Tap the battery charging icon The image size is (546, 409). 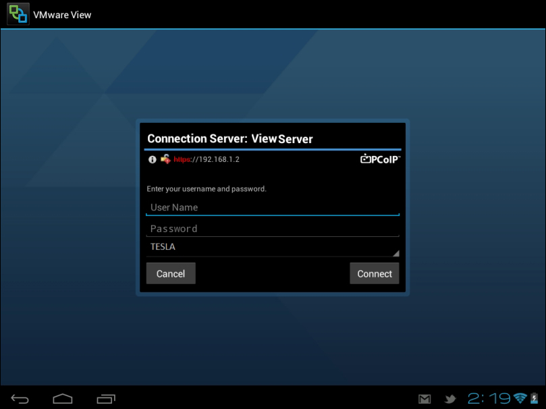click(x=534, y=398)
